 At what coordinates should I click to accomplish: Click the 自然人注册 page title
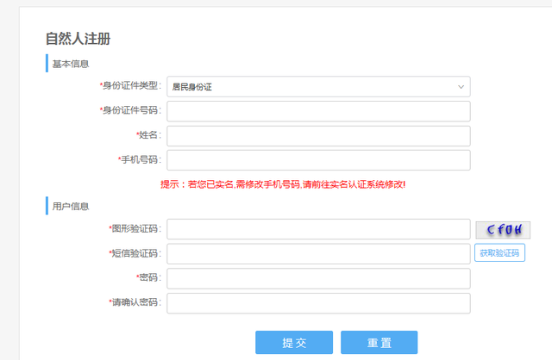pyautogui.click(x=78, y=39)
